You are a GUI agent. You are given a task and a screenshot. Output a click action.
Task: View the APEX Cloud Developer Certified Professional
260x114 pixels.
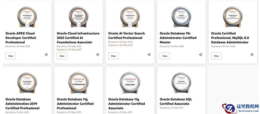tap(11, 56)
